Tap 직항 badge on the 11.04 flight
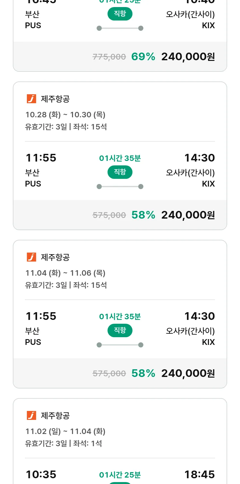Viewport: 240px width, 484px height. pos(120,331)
